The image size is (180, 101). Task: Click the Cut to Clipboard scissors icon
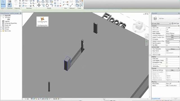(x=20, y=1)
